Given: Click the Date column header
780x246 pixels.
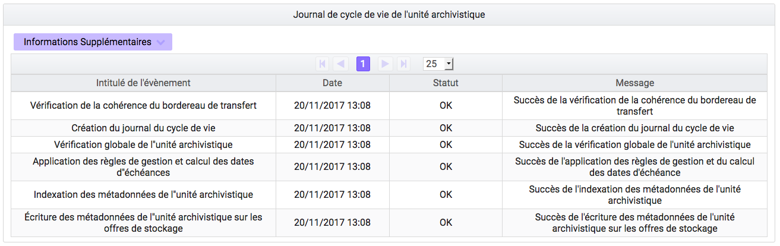Looking at the screenshot, I should click(333, 83).
